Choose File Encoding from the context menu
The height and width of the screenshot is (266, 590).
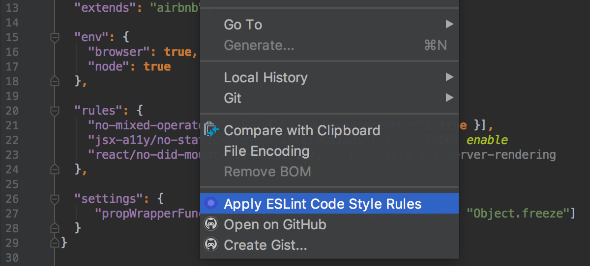click(266, 151)
